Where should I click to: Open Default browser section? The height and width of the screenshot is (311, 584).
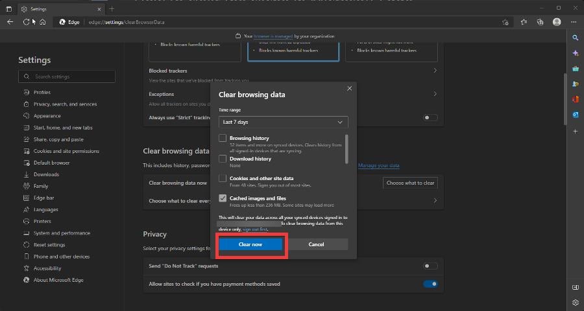pyautogui.click(x=51, y=163)
